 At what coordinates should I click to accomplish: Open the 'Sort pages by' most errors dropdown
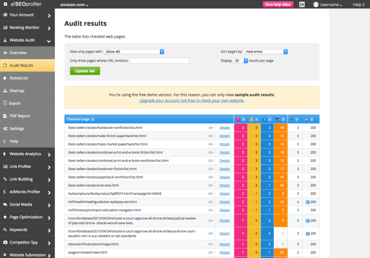(266, 51)
